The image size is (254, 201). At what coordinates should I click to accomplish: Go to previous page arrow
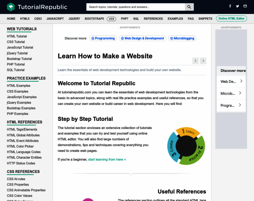click(196, 61)
